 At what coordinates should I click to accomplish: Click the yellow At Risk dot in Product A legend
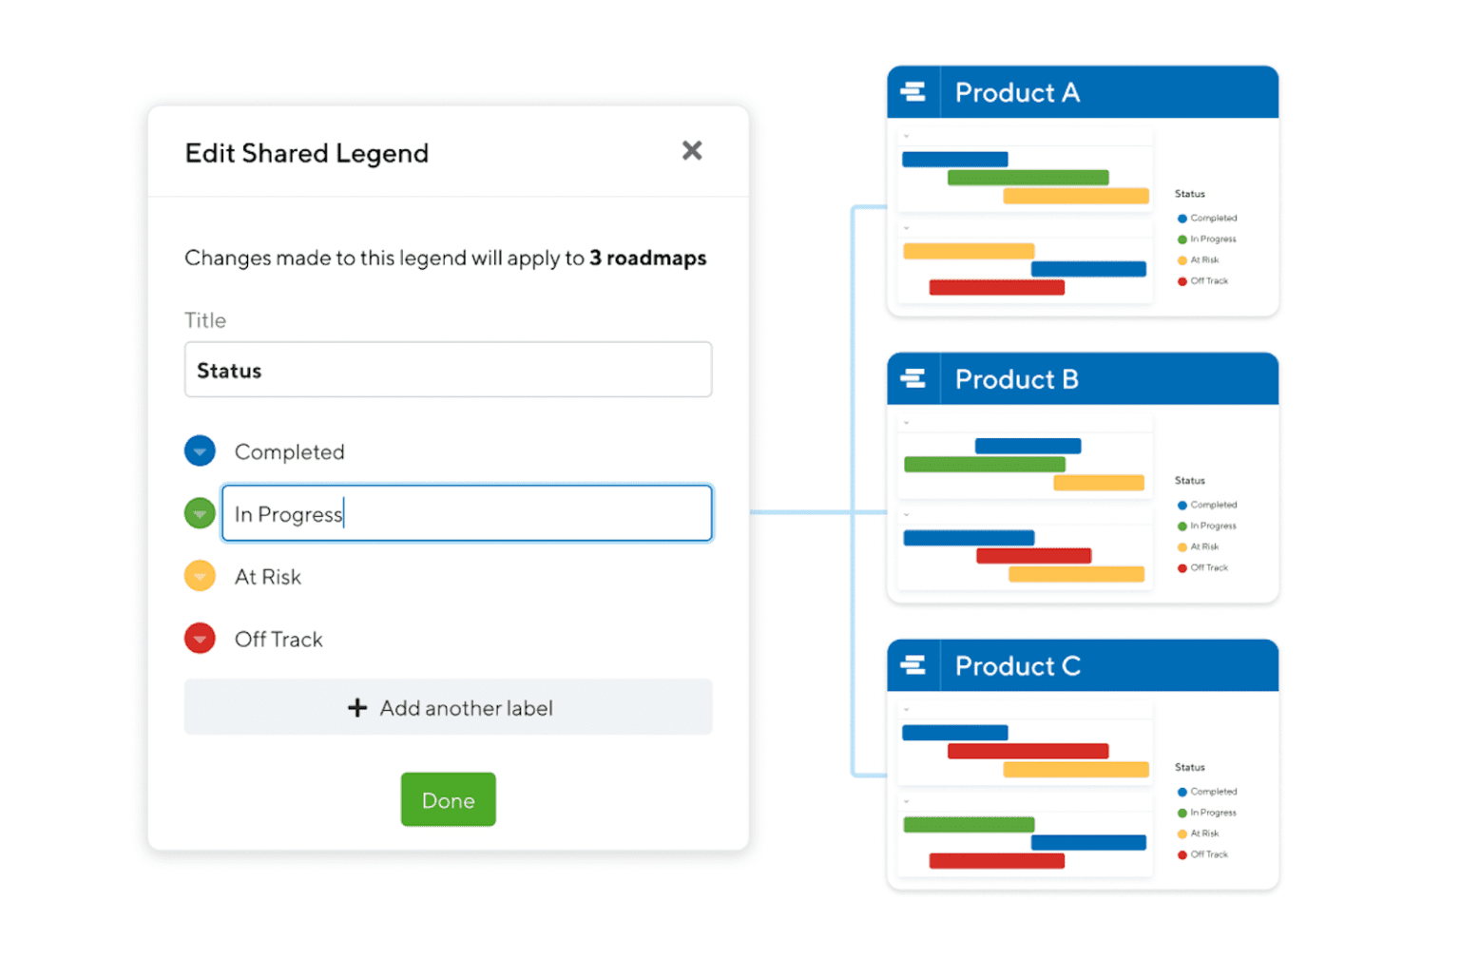pos(1181,259)
